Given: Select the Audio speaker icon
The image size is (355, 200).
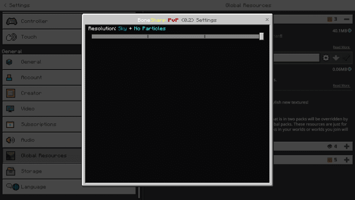Looking at the screenshot, I should pyautogui.click(x=10, y=140).
